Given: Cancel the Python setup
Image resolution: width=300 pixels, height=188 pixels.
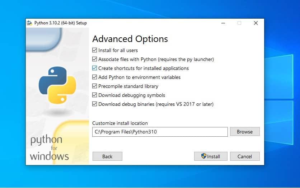Looking at the screenshot, I should pyautogui.click(x=245, y=156).
